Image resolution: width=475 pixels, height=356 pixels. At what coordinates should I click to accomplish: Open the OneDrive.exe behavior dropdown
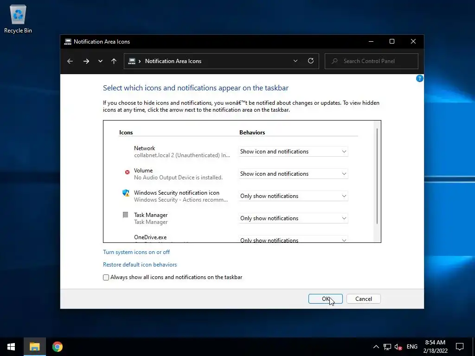(x=293, y=239)
